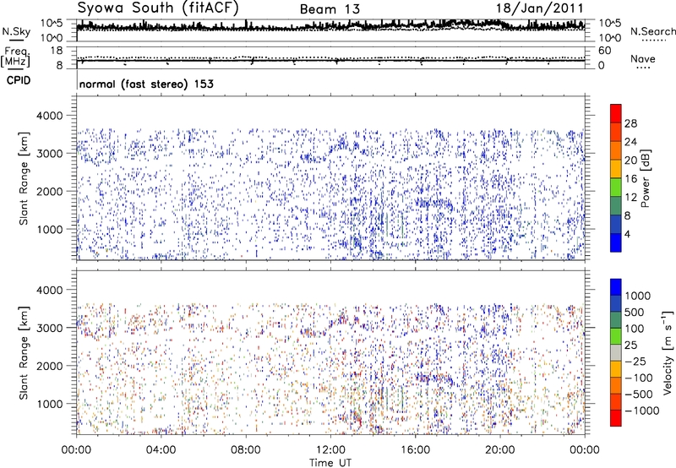
Task: Click the "N.Sky" legend label
Action: tap(16, 31)
